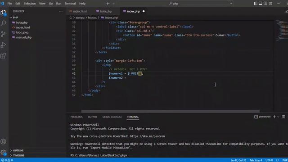
Task: Switch to the Output panel tab
Action: 92,117
